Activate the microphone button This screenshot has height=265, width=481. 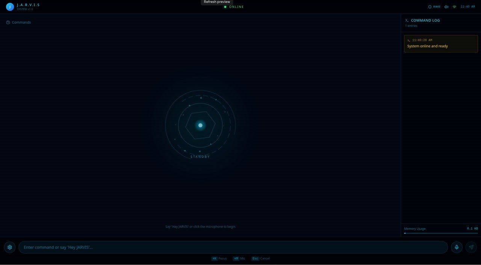457,247
